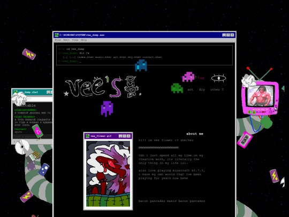289x217 pixels.
Task: Open the other 2 link
Action: click(217, 89)
